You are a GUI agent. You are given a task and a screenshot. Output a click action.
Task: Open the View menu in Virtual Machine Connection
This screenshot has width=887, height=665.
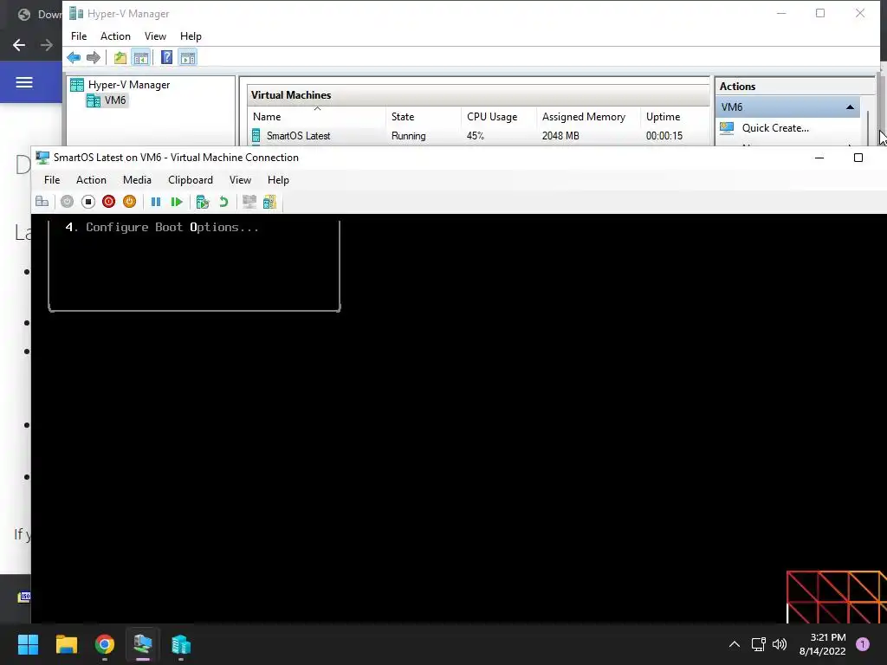pos(240,180)
